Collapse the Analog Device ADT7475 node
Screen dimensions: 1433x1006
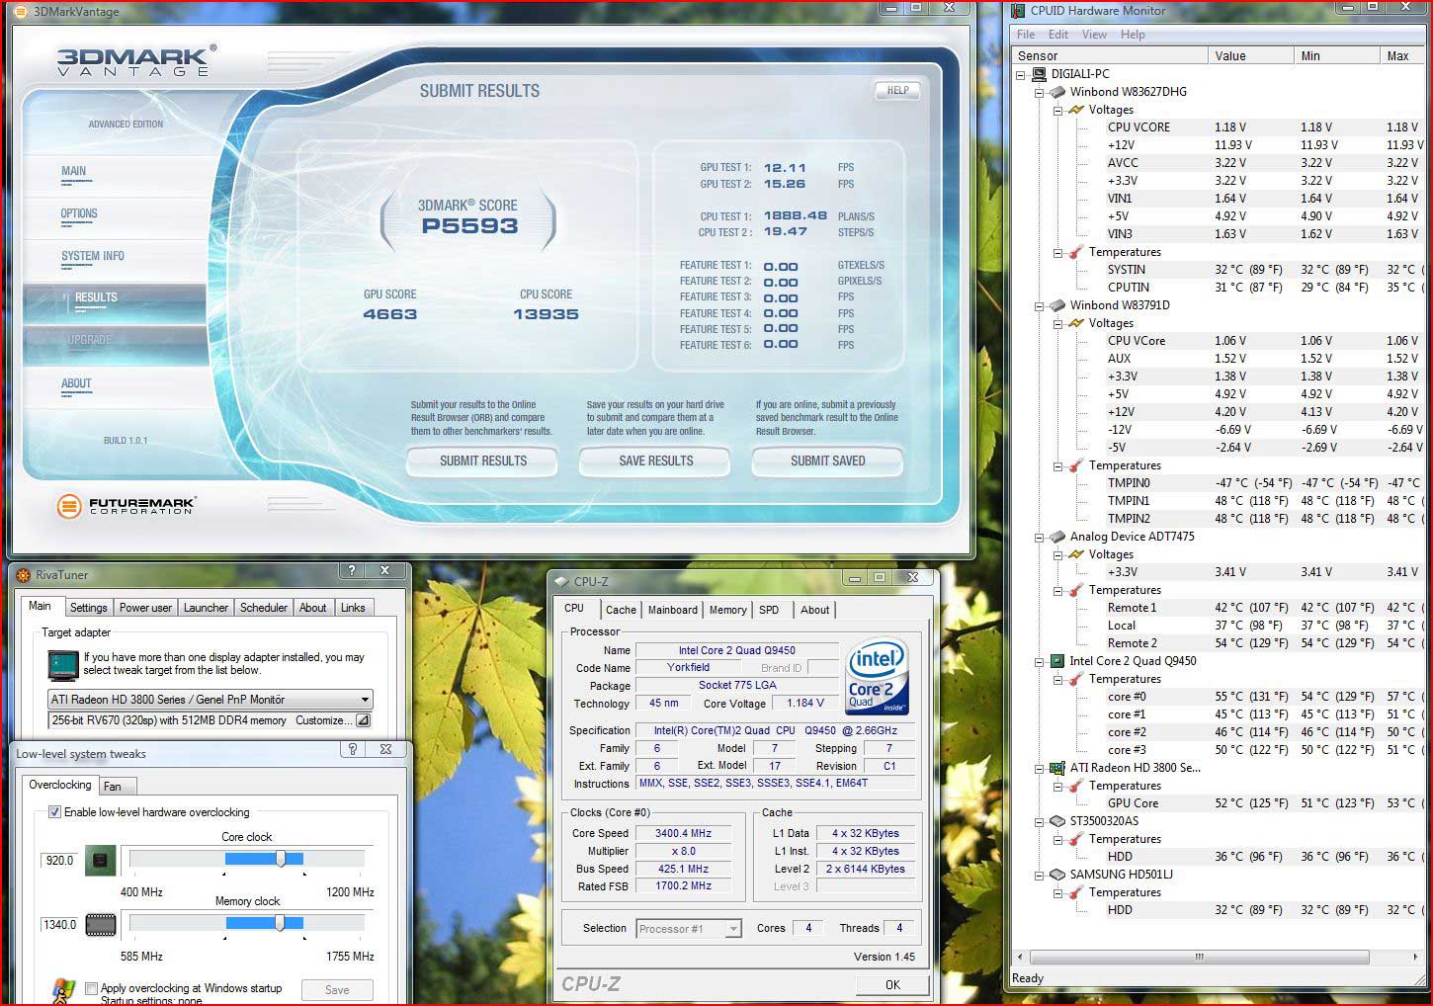point(1040,537)
